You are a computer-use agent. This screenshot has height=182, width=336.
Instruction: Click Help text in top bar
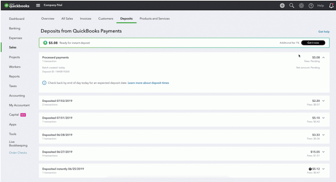click(x=321, y=6)
